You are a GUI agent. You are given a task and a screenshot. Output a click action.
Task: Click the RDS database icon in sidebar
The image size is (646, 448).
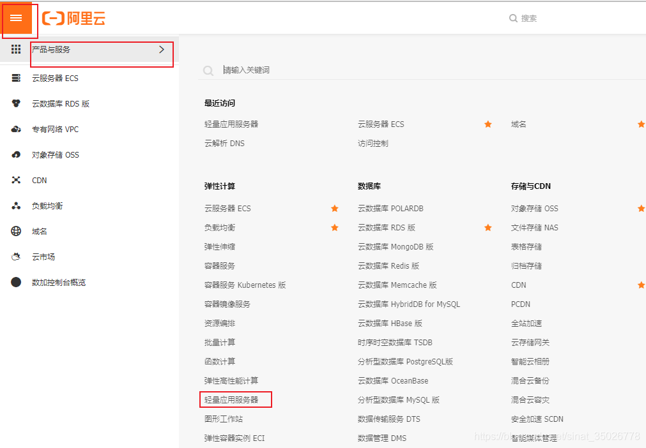[x=16, y=103]
